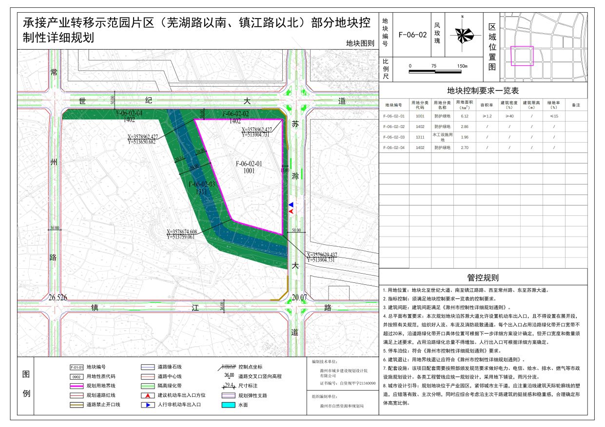Screen dimensions: 605x427
Task: Click the 管控规则 section heading
Action: 483,278
